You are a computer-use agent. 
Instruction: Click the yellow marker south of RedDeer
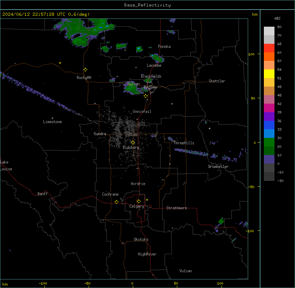click(x=146, y=96)
